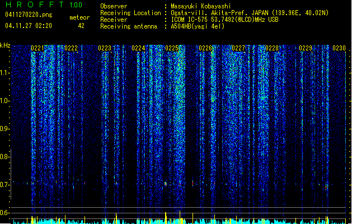
Task: Click the 0230 time marker
Action: pos(339,48)
